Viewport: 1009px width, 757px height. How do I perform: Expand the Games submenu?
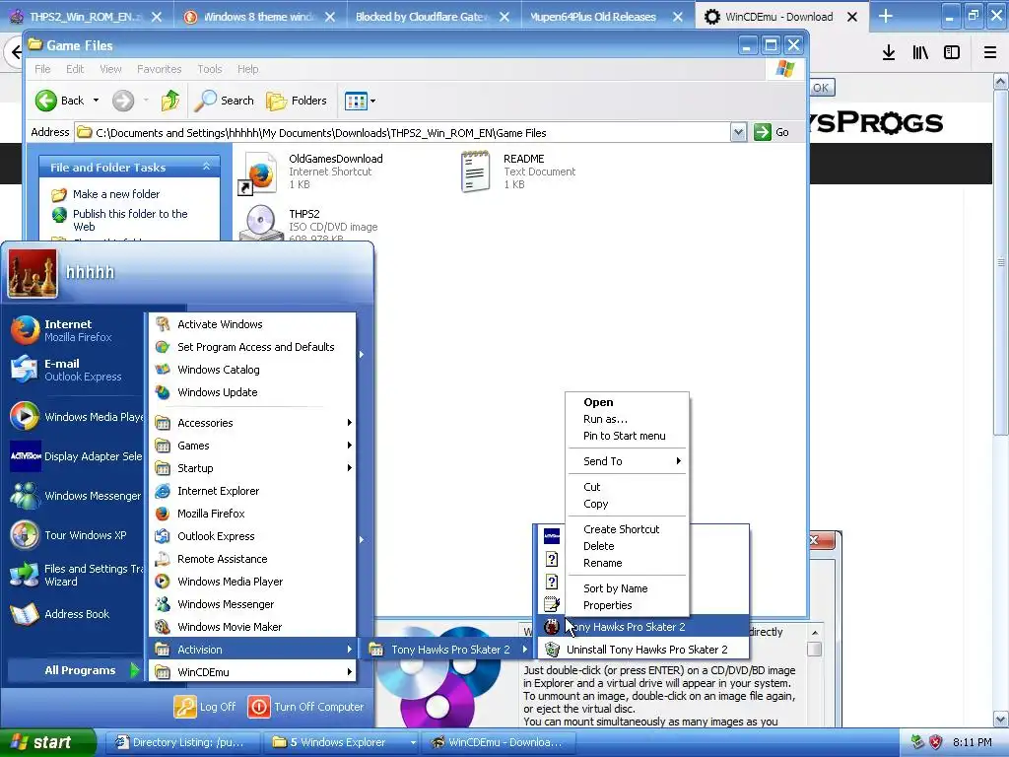click(251, 446)
